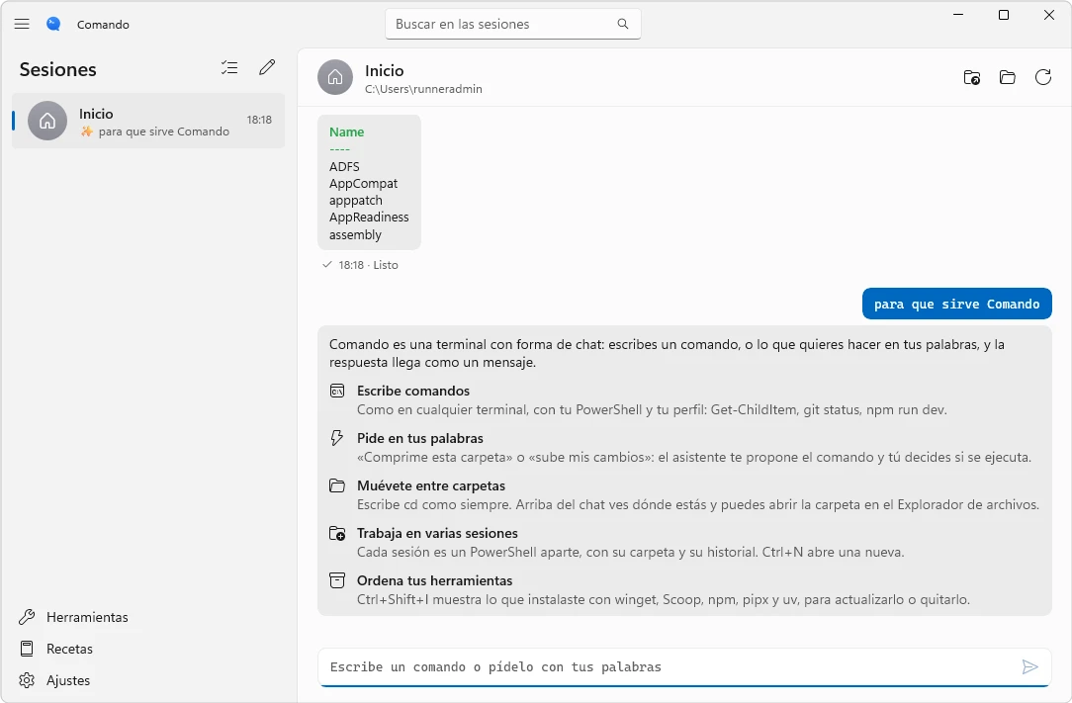
Task: Open the hamburger navigation menu
Action: click(22, 24)
